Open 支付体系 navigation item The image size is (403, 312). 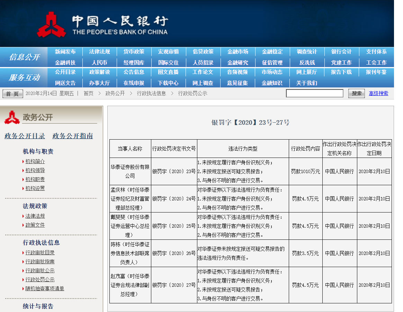click(376, 51)
